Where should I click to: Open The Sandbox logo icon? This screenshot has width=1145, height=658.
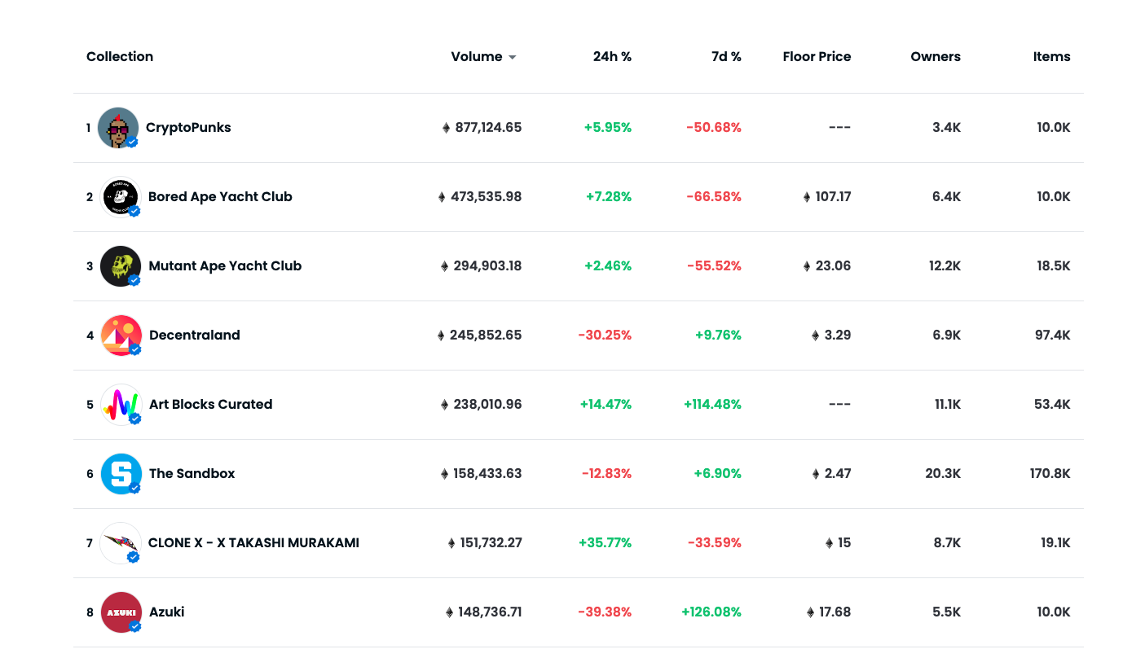click(121, 474)
